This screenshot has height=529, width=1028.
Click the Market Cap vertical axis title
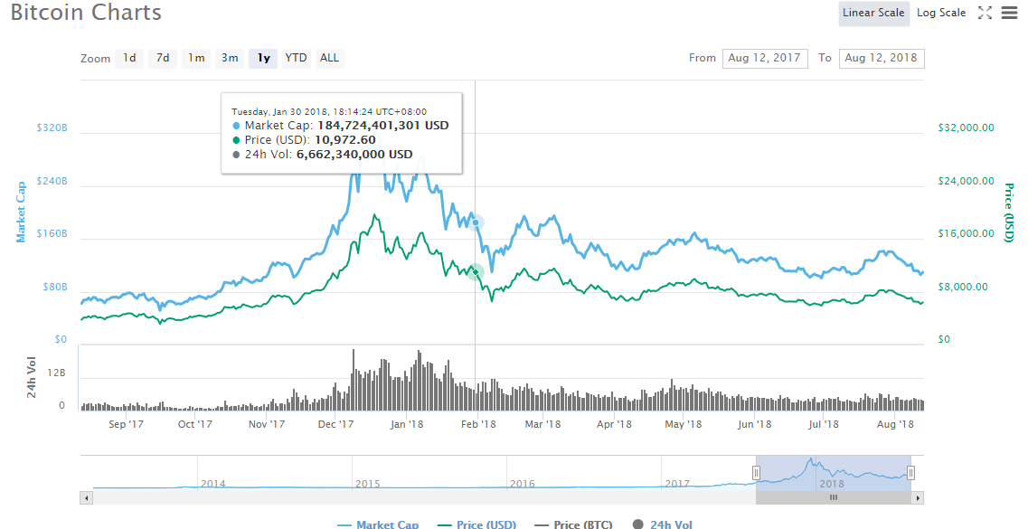pyautogui.click(x=21, y=212)
